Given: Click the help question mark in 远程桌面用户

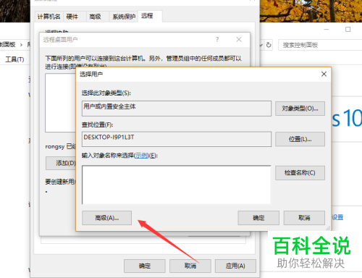Looking at the screenshot, I should [217, 39].
